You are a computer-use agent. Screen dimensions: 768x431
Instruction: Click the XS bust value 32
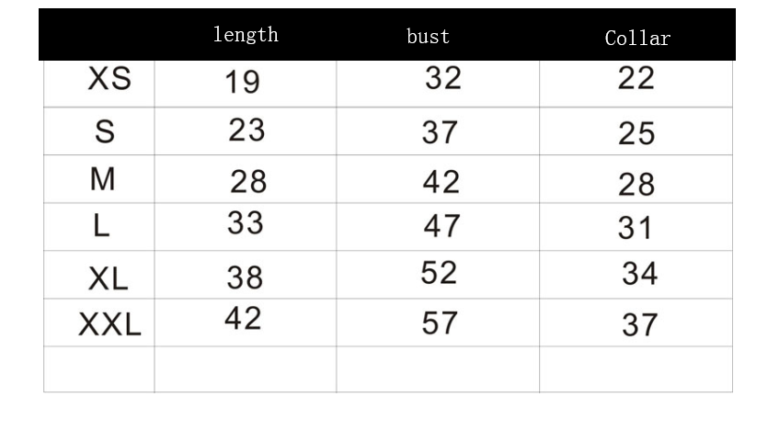coord(442,79)
